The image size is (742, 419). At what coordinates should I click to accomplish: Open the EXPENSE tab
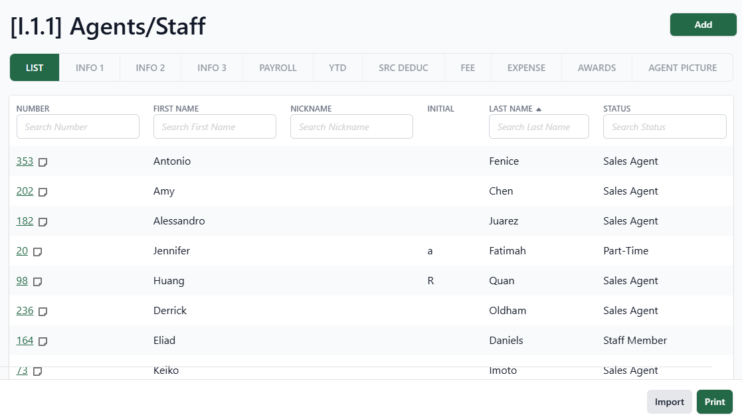point(526,67)
